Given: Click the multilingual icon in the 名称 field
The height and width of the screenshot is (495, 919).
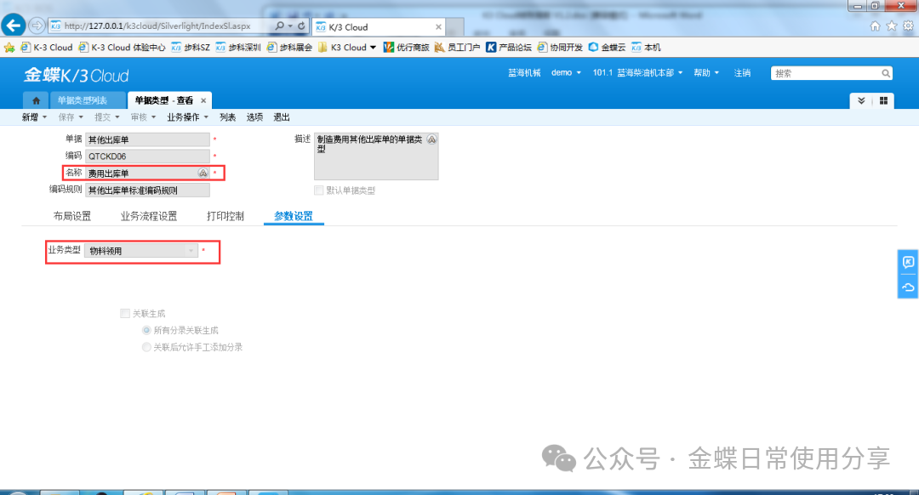Looking at the screenshot, I should tap(203, 173).
